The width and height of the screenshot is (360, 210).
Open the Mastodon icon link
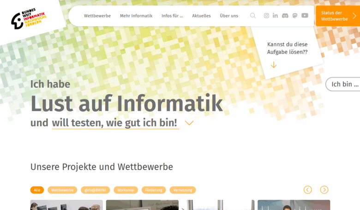click(295, 16)
